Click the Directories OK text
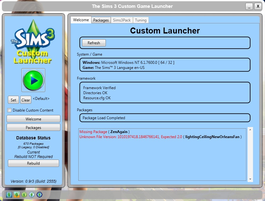 pos(95,93)
